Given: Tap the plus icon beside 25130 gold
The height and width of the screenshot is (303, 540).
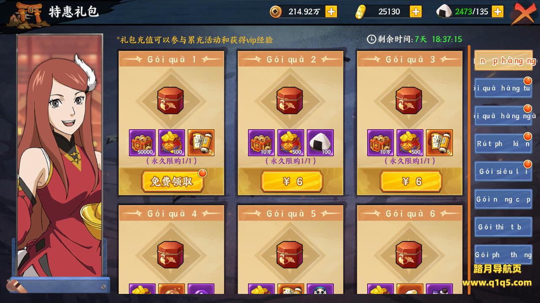Looking at the screenshot, I should (x=416, y=12).
